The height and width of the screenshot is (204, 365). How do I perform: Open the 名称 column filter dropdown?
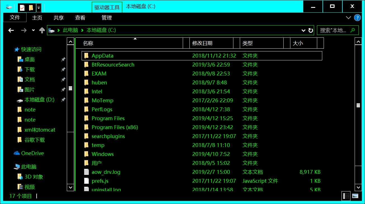(x=186, y=43)
